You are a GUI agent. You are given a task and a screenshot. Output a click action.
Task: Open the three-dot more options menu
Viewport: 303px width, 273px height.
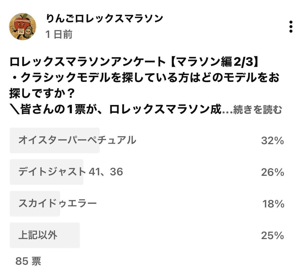point(291,27)
